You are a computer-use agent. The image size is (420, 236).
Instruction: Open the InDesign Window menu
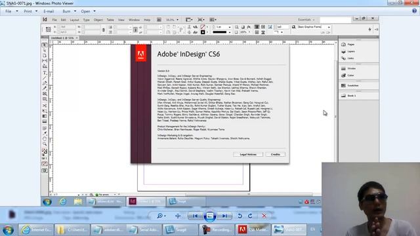coord(134,20)
